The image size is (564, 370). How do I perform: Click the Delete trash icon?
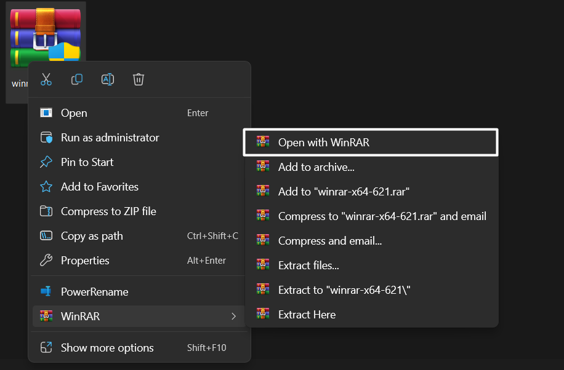[x=138, y=79]
